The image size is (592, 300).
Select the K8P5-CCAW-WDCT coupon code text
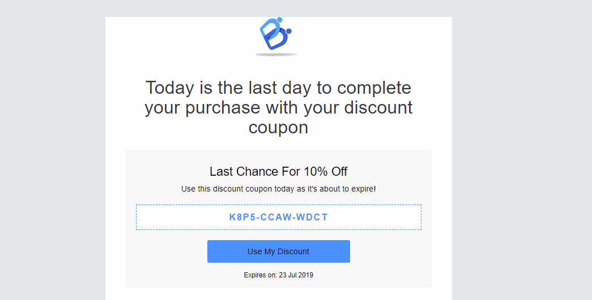[279, 217]
